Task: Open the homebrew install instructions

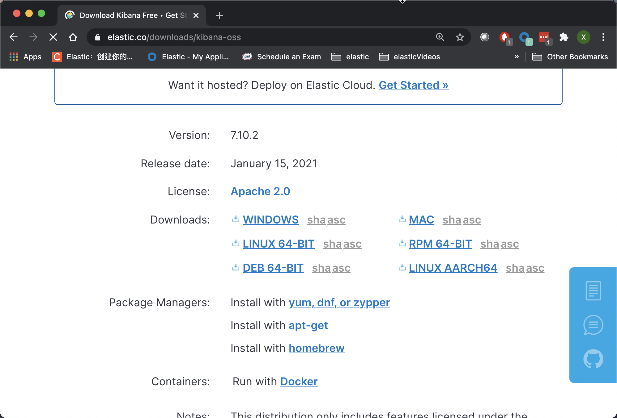Action: [316, 348]
